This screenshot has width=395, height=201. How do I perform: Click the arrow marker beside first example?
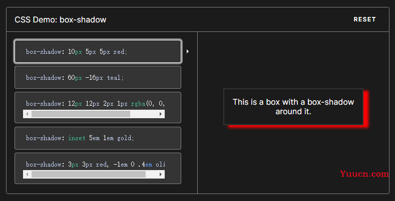(187, 51)
